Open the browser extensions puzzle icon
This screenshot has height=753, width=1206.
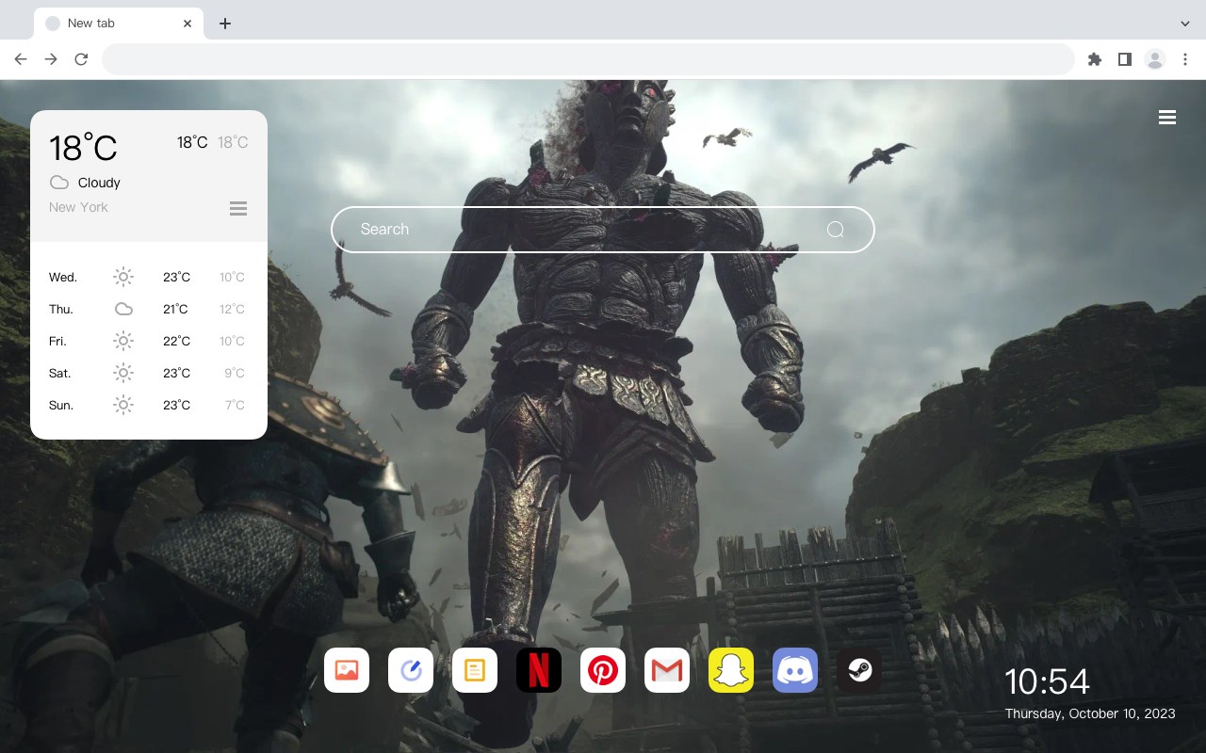click(1094, 59)
